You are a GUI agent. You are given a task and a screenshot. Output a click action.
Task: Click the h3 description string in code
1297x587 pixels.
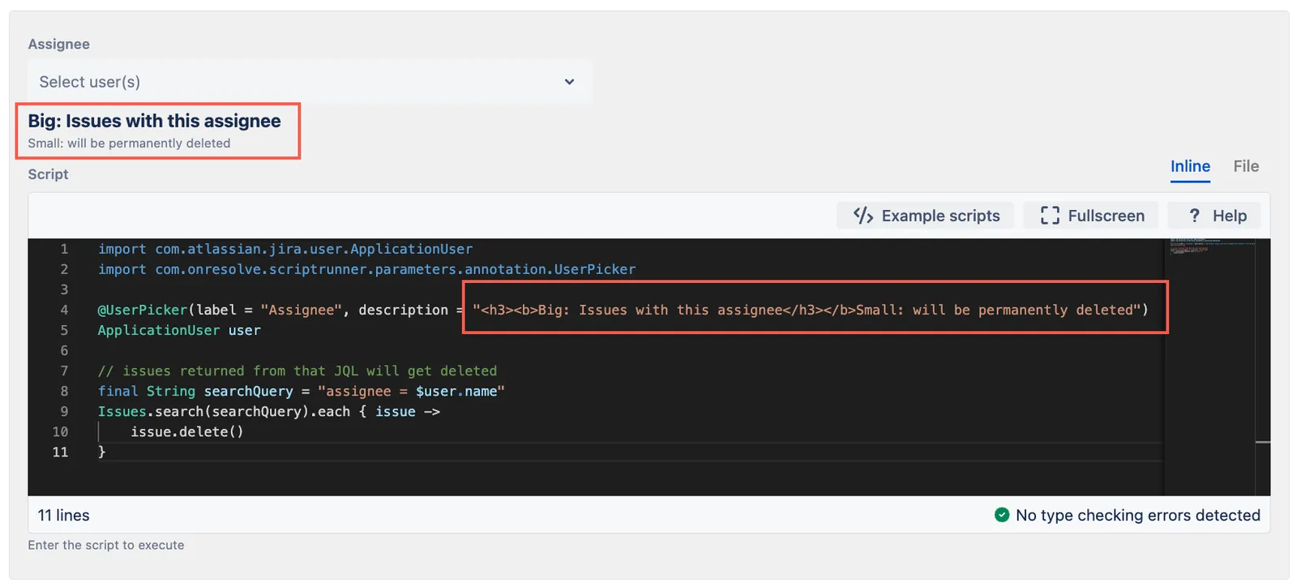click(x=807, y=310)
